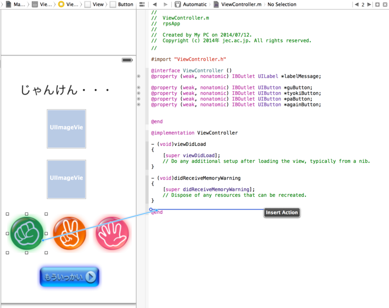Click the battery icon in status bar

(127, 60)
